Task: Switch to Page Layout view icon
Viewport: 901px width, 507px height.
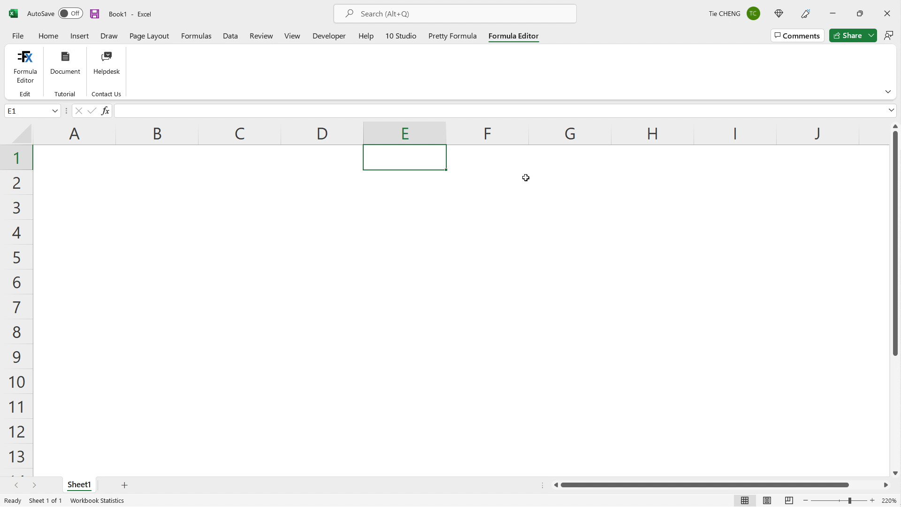Action: pos(767,500)
